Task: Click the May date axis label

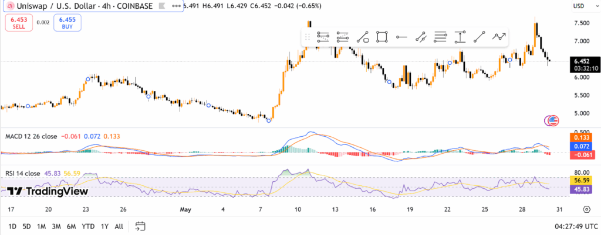Action: (185, 209)
